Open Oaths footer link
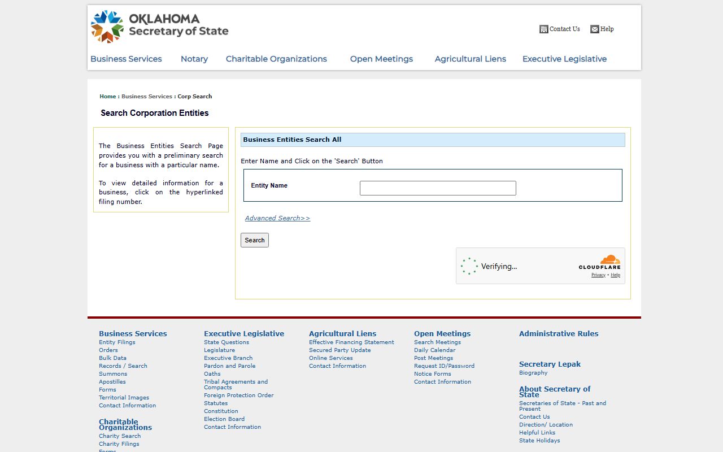 coord(212,373)
